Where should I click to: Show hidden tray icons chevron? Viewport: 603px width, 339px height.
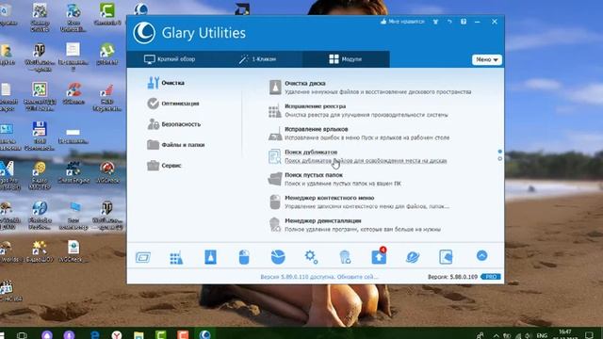497,336
